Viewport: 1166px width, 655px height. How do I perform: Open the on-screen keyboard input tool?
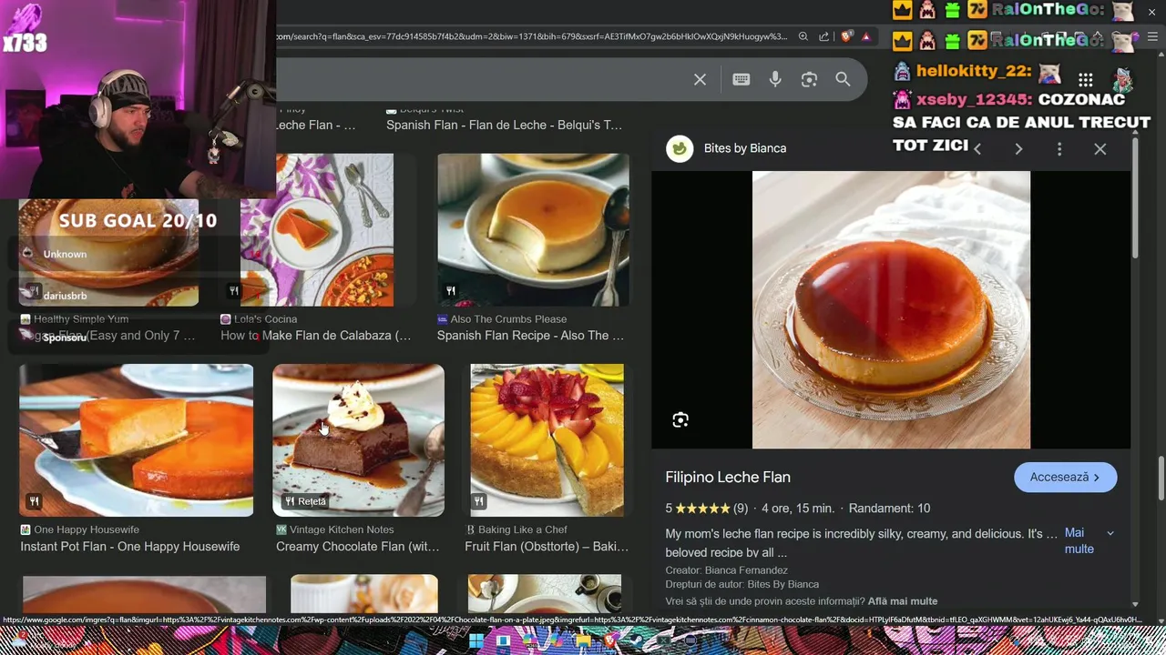[x=741, y=80]
